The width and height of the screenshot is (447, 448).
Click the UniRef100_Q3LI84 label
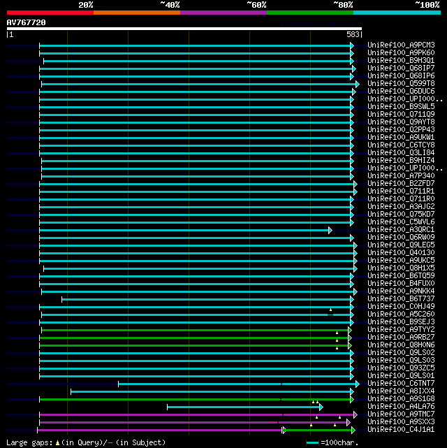(401, 153)
